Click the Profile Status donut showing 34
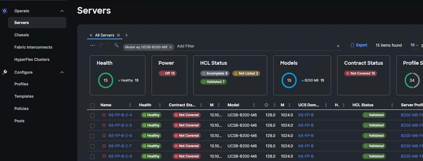This screenshot has height=161, width=423. click(412, 81)
